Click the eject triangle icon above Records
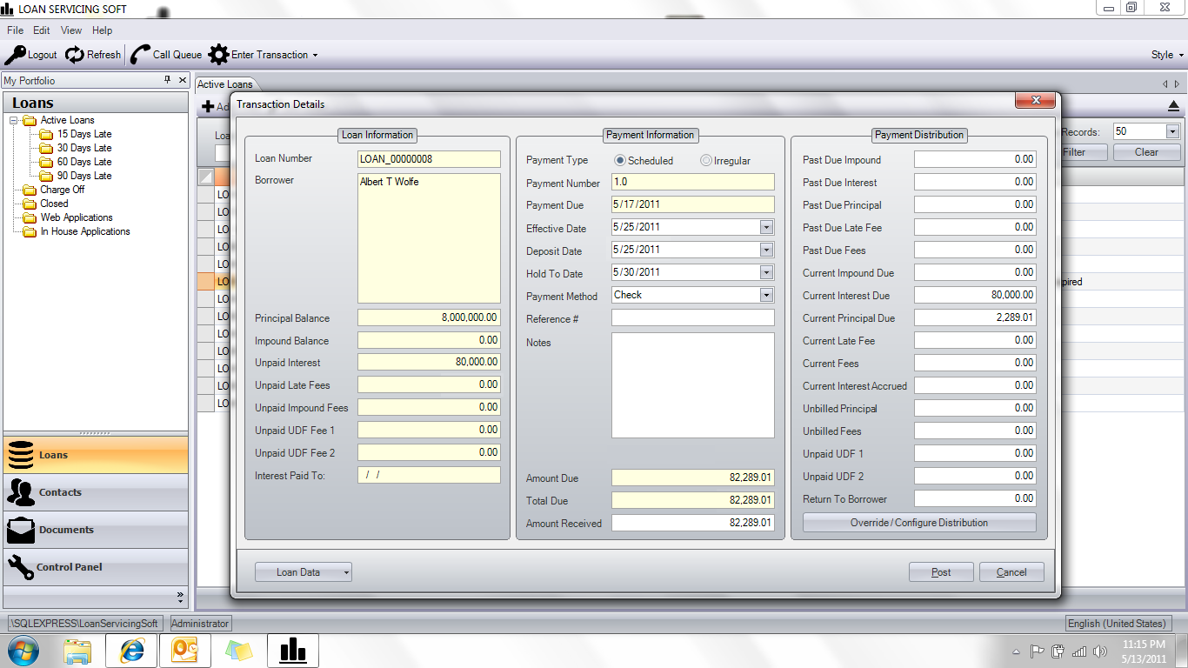Screen dimensions: 1188x668 tap(1173, 106)
